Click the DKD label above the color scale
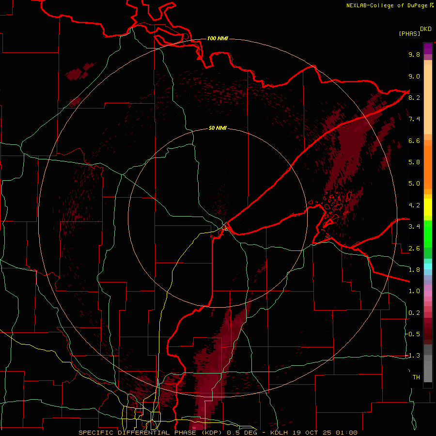Image resolution: width=436 pixels, height=436 pixels. [x=425, y=29]
